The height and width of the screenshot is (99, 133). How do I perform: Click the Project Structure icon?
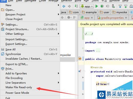pyautogui.click(x=3, y=29)
